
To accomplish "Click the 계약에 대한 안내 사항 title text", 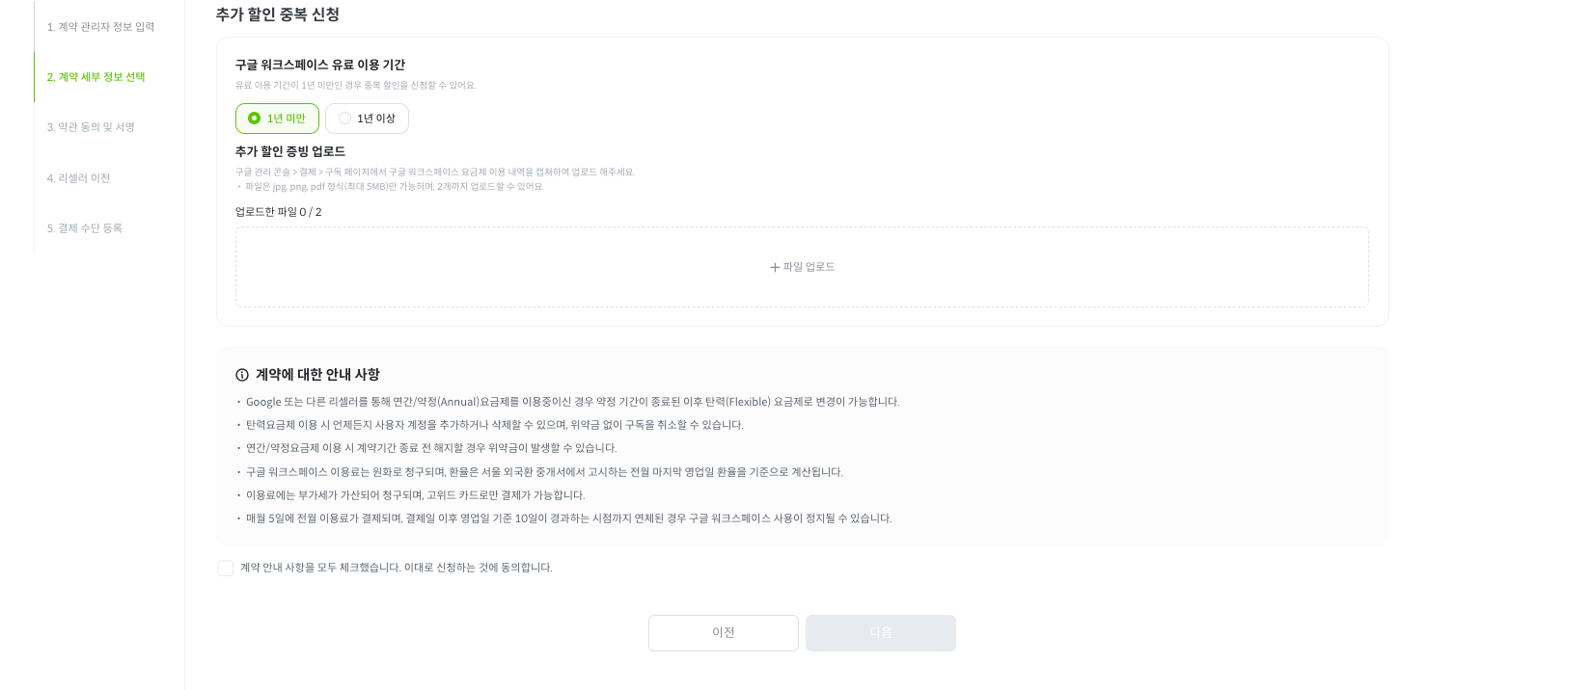I will click(x=317, y=375).
